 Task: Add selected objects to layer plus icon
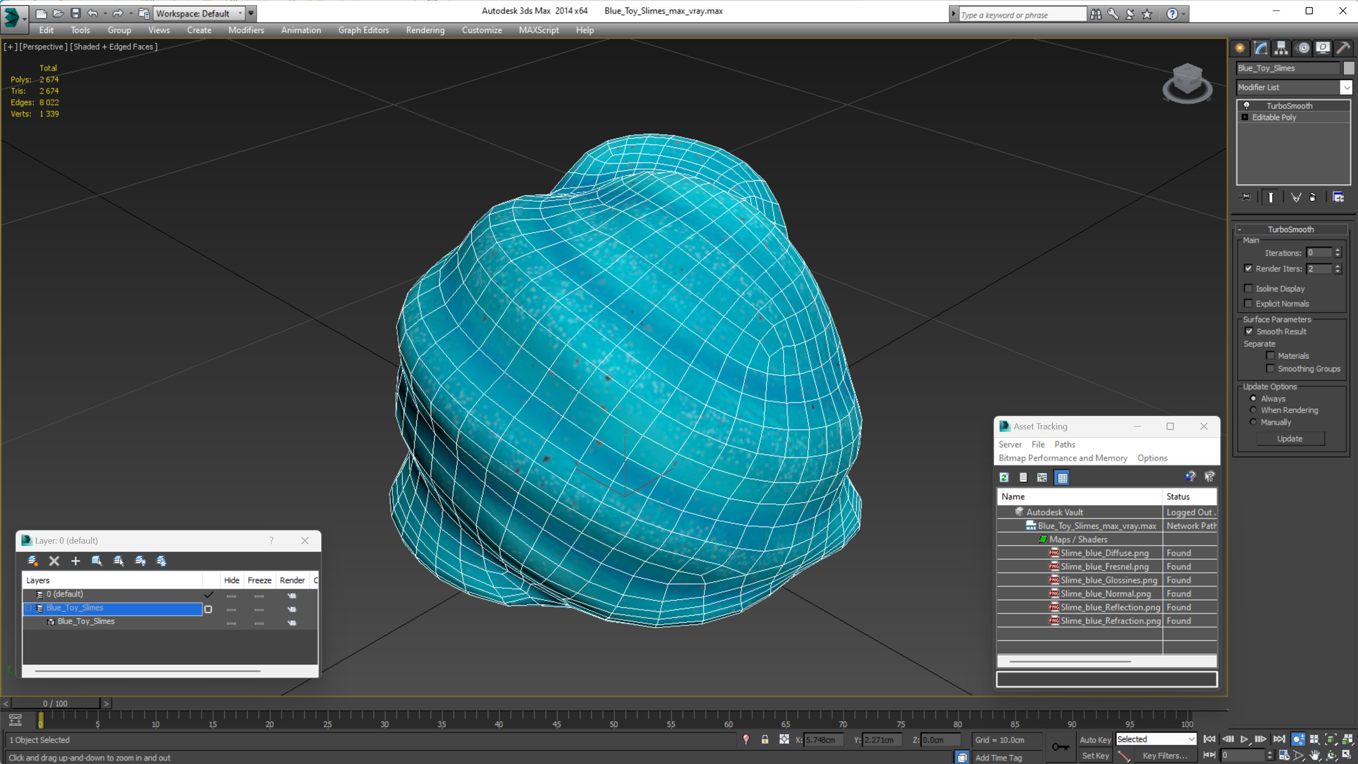[75, 561]
